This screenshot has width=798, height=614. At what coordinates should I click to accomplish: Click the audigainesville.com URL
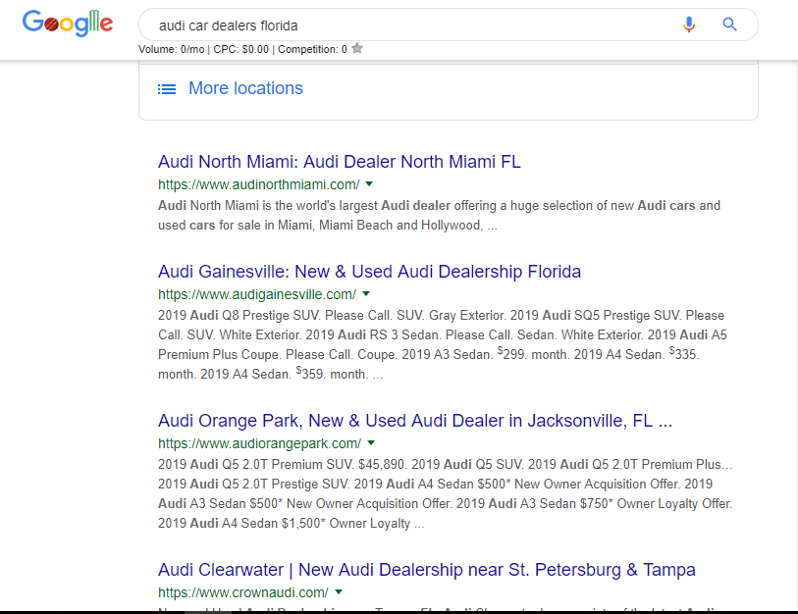click(x=257, y=294)
